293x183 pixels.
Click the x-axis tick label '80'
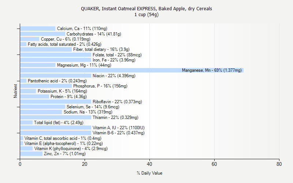[279, 164]
